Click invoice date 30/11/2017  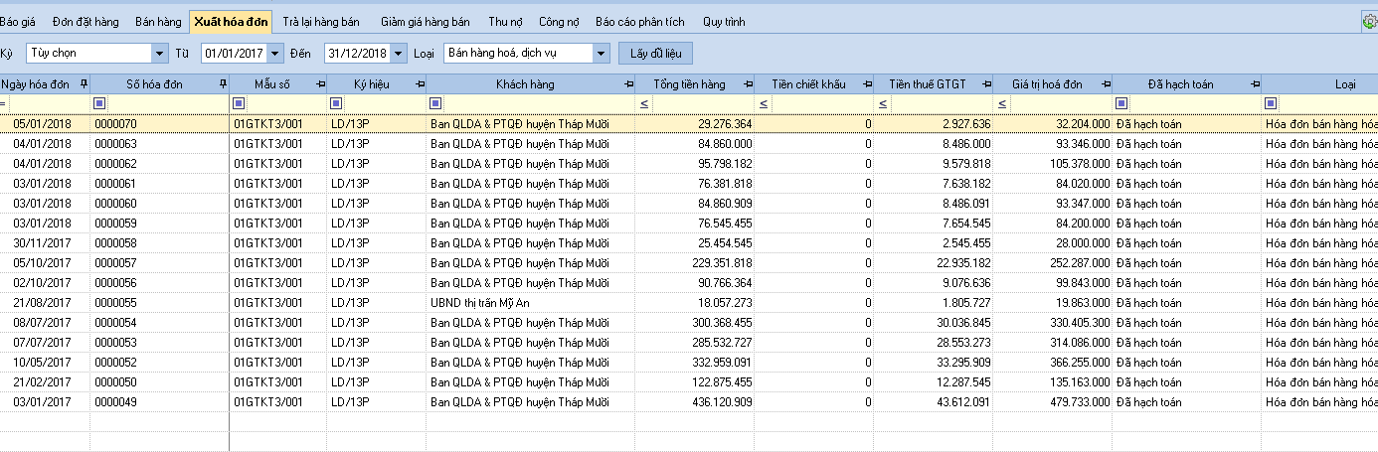[x=42, y=243]
